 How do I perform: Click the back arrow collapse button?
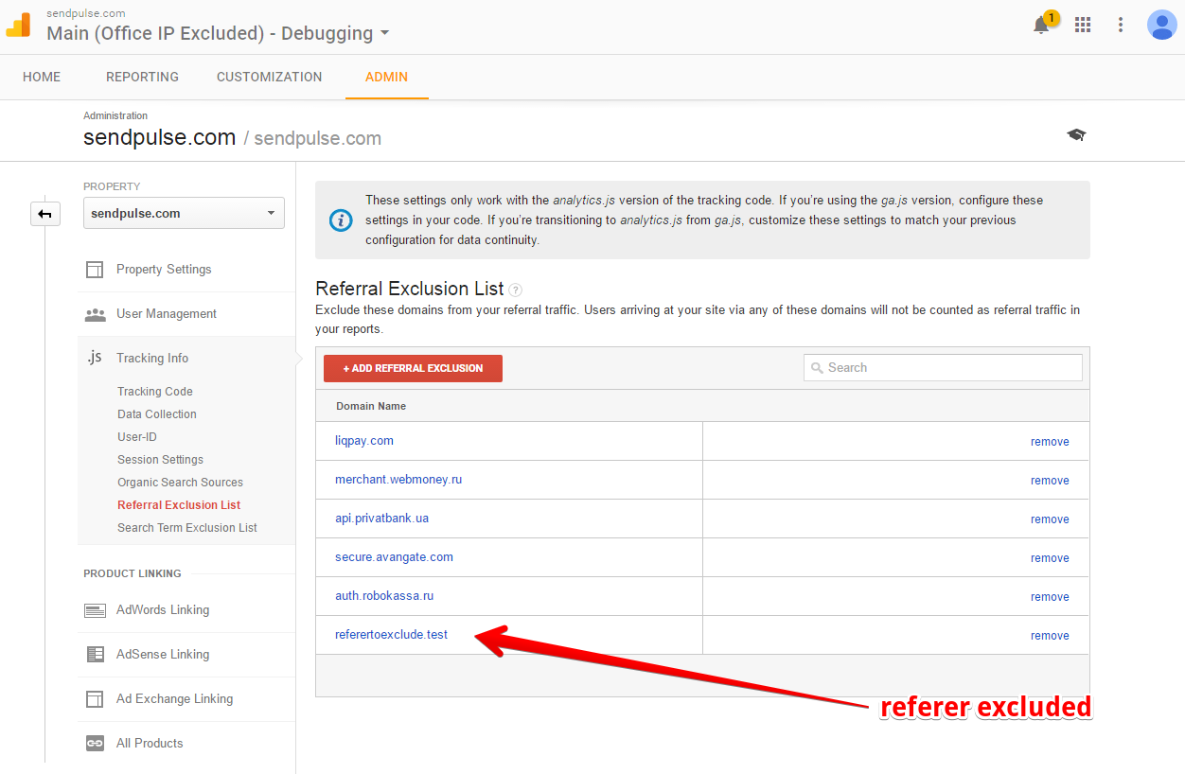(x=45, y=214)
